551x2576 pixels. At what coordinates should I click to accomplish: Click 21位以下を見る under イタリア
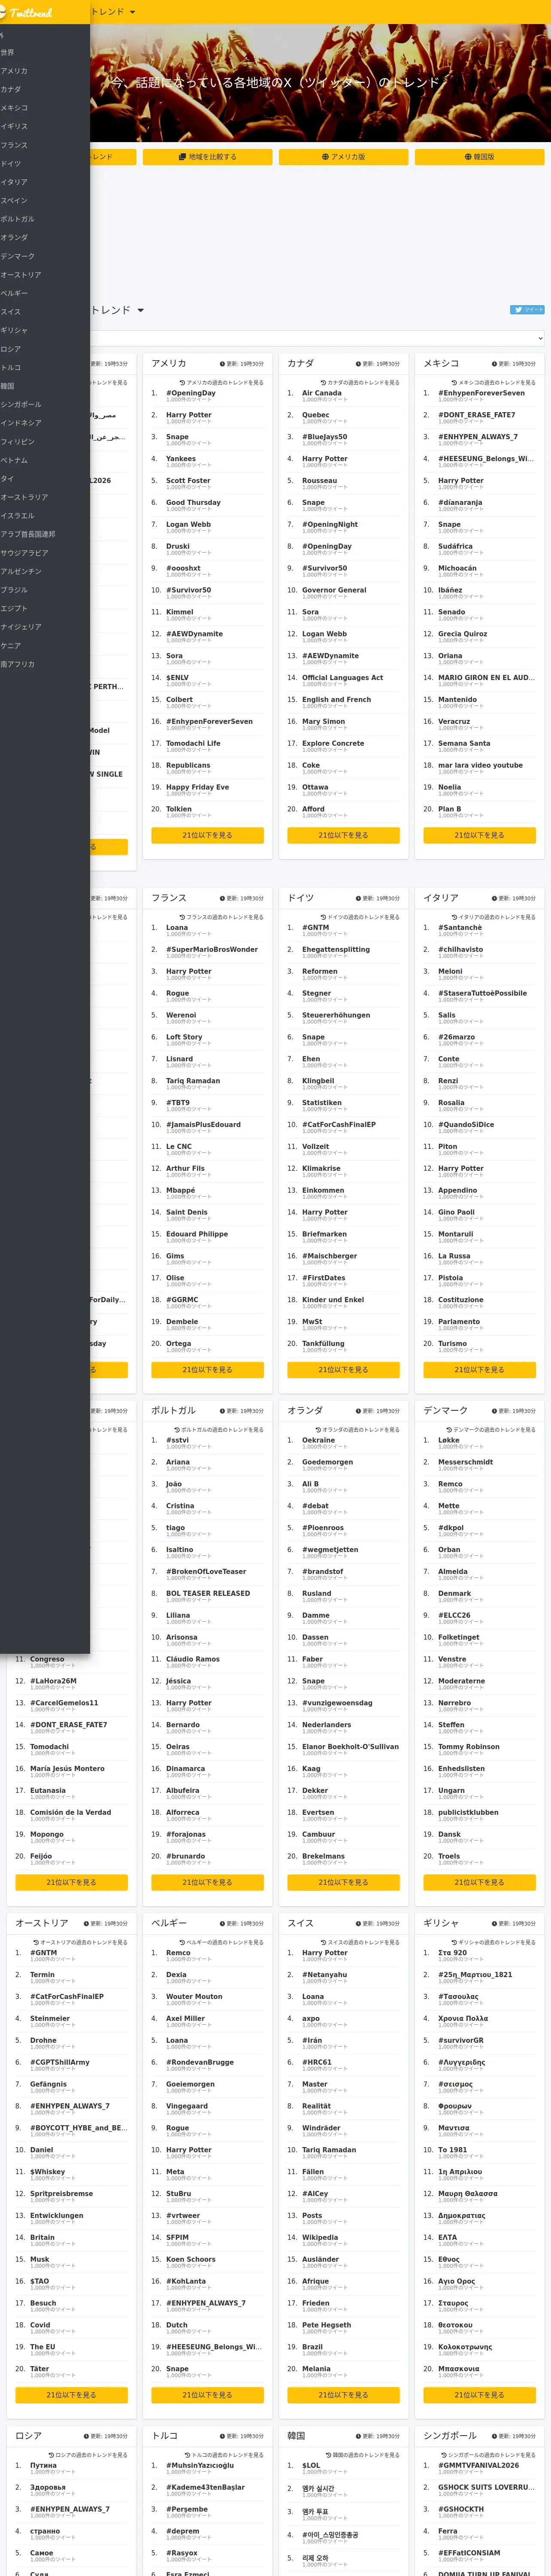(x=479, y=1370)
